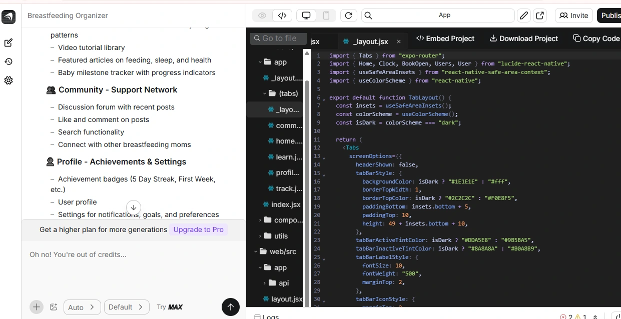The width and height of the screenshot is (621, 319).
Task: Expand the compo... folder
Action: click(x=281, y=220)
